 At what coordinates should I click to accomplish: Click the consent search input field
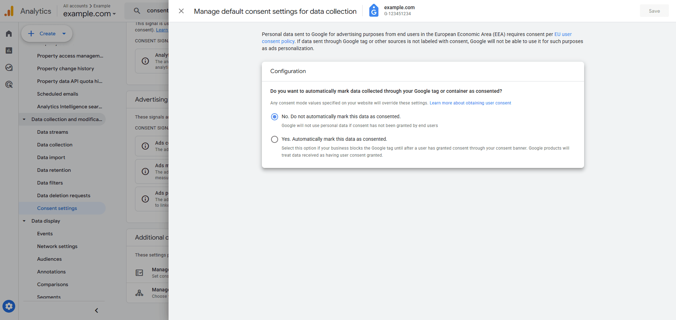[159, 11]
